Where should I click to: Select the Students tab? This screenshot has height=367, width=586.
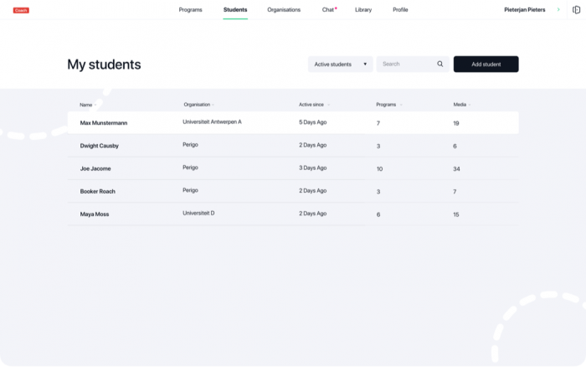pyautogui.click(x=235, y=10)
